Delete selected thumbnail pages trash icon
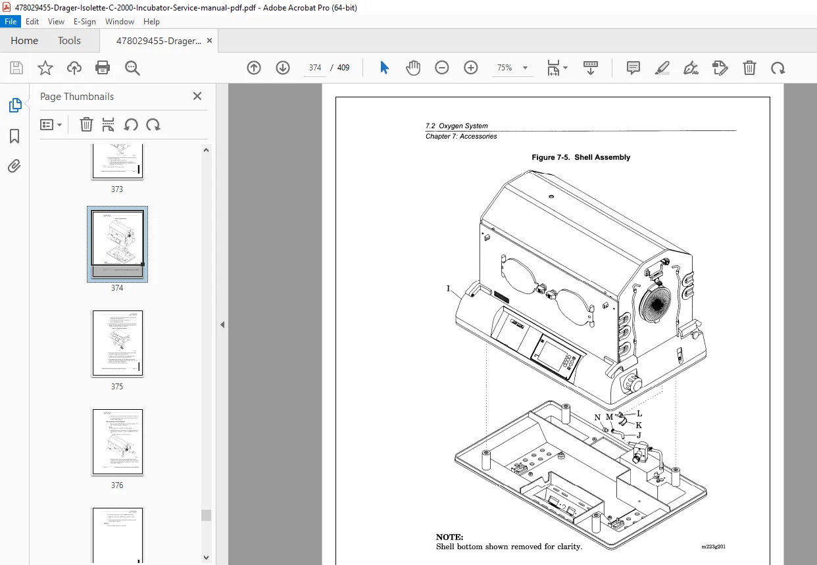 [x=86, y=124]
